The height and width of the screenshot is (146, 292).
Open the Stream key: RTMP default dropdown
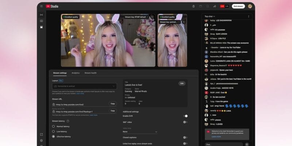137,17
